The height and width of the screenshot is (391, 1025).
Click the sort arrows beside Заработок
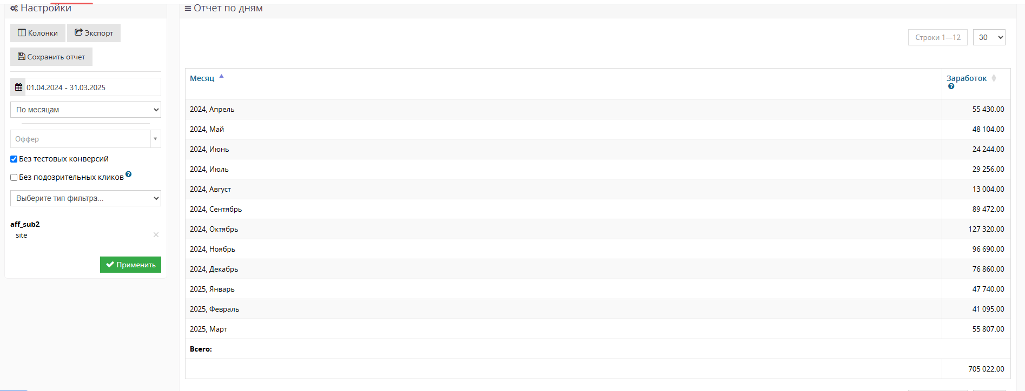[994, 78]
